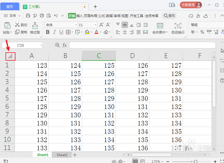Screen dimensions: 224x163
Task: Click the share export icon
Action: pyautogui.click(x=206, y=16)
